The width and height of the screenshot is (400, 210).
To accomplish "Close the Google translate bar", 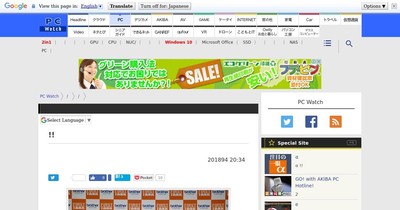I will [x=394, y=6].
